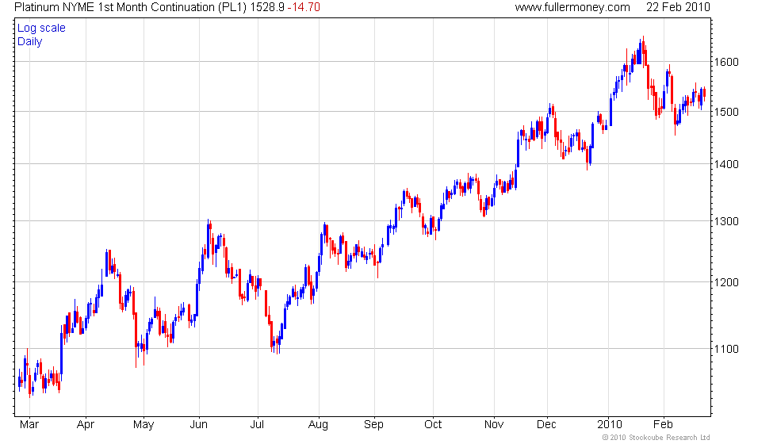The image size is (777, 444).
Task: Click the 1400 price axis label
Action: click(x=726, y=164)
